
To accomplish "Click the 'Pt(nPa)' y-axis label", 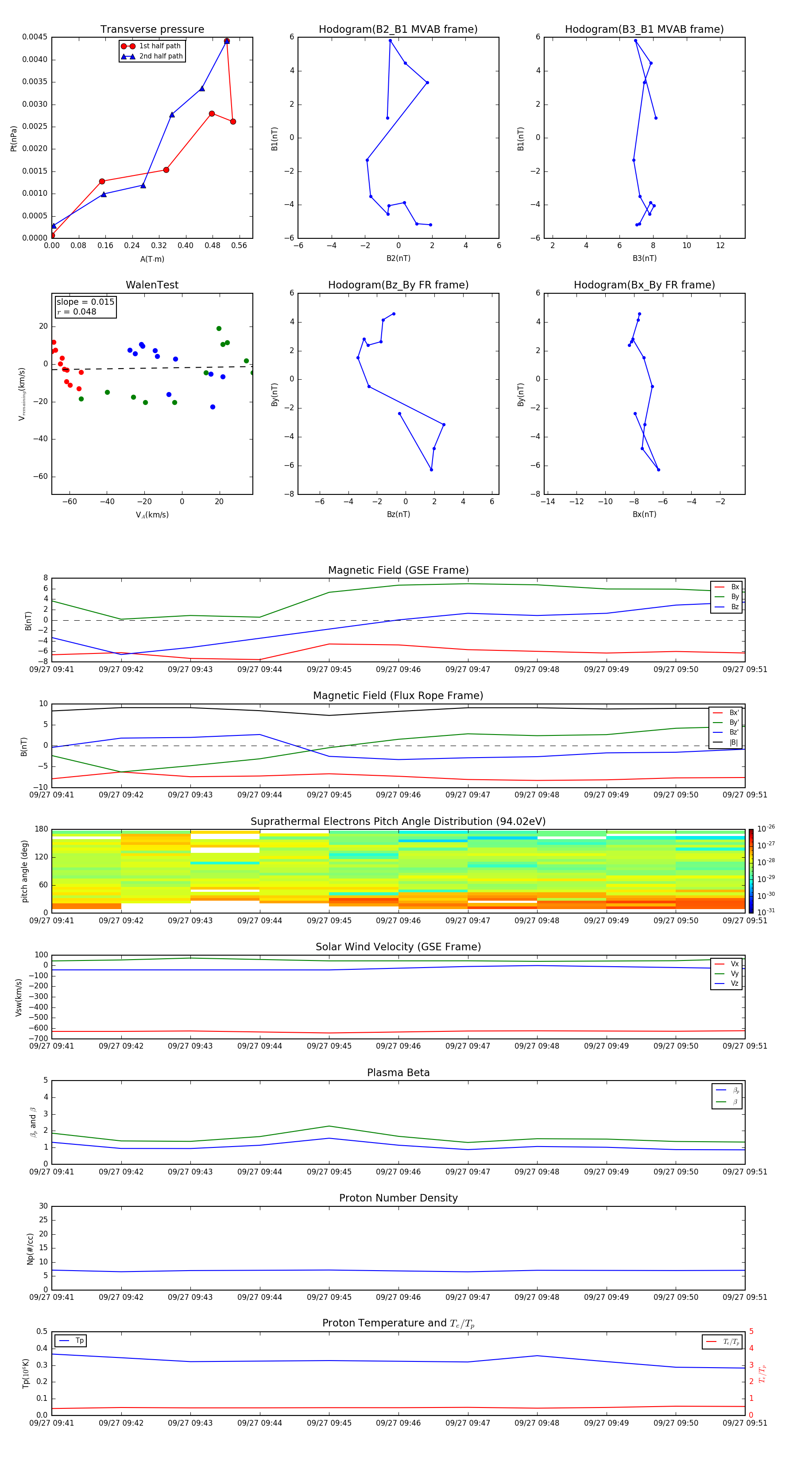I will coord(14,138).
